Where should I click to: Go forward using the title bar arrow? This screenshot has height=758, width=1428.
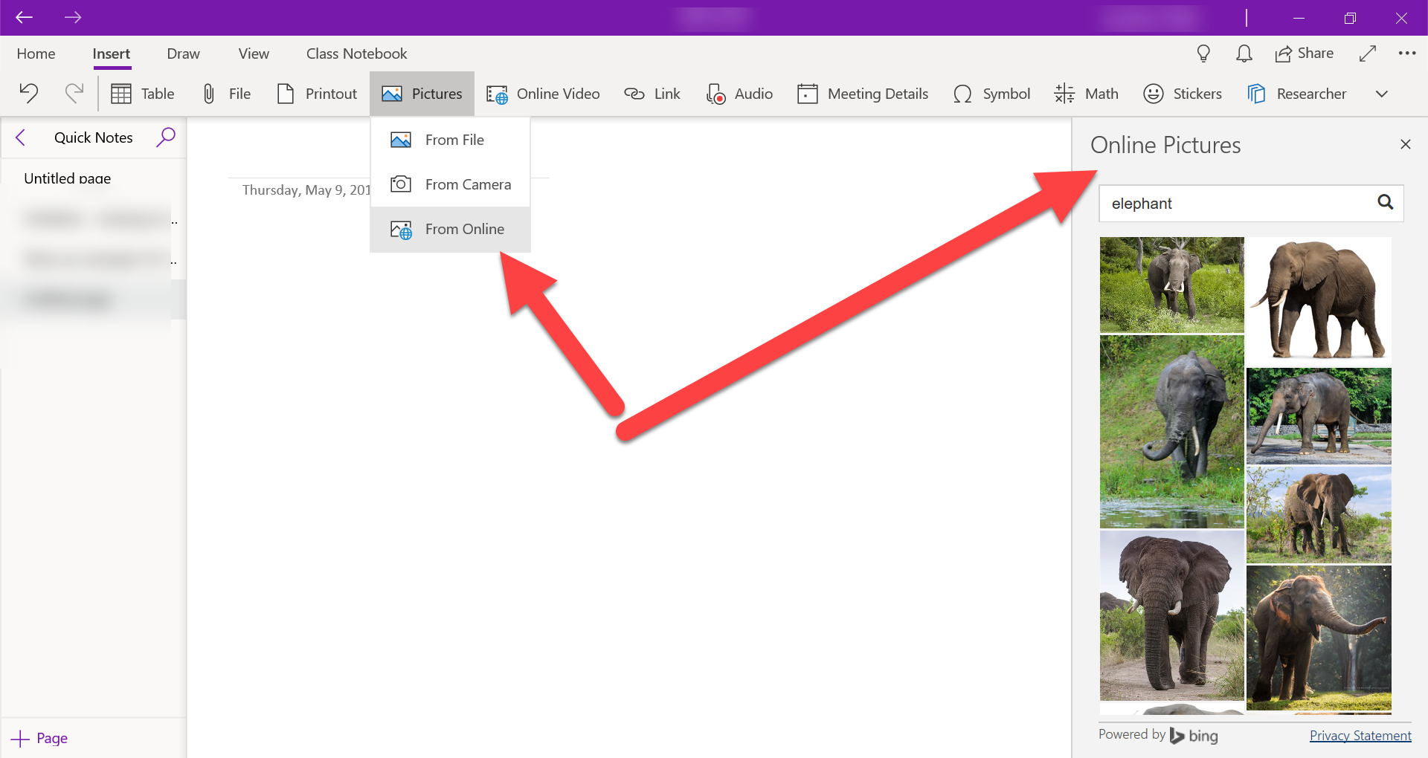pos(73,17)
